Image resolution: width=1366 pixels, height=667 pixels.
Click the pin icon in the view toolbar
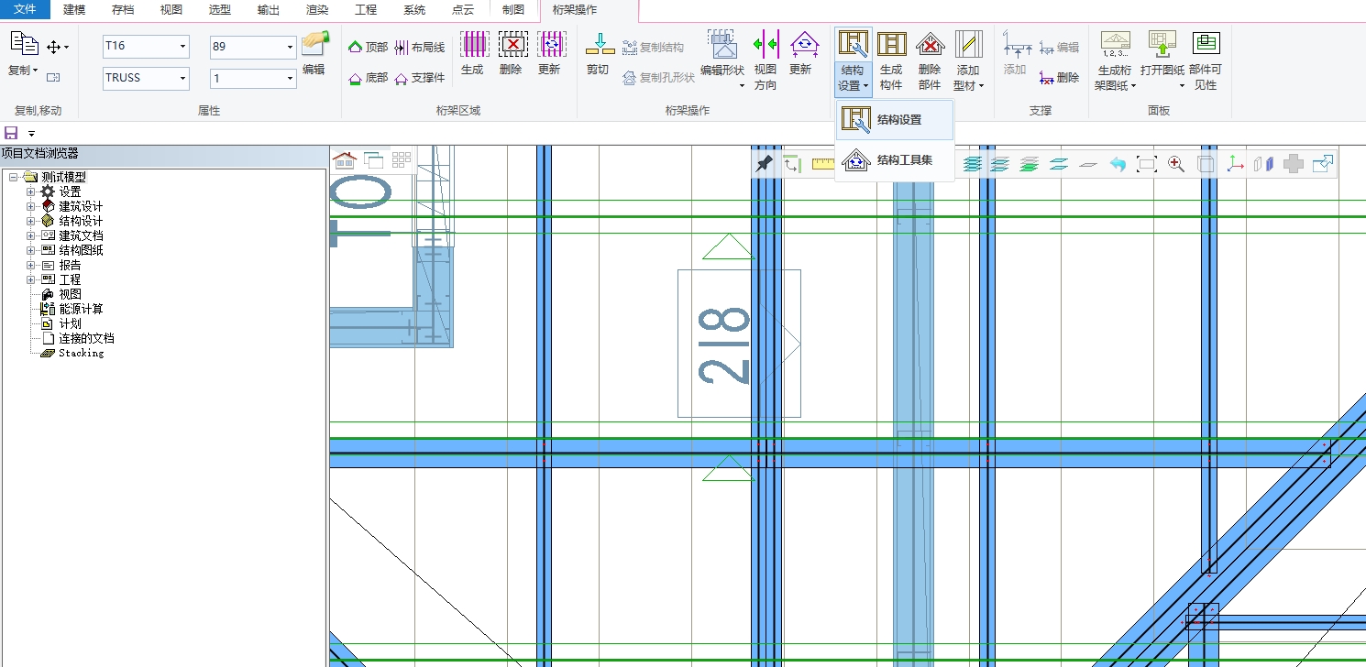click(763, 164)
